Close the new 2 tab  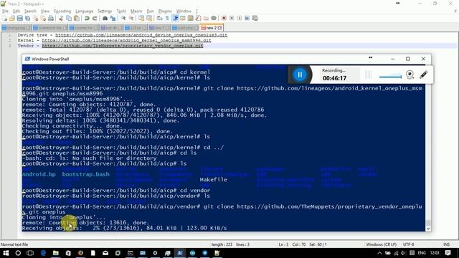pos(220,28)
